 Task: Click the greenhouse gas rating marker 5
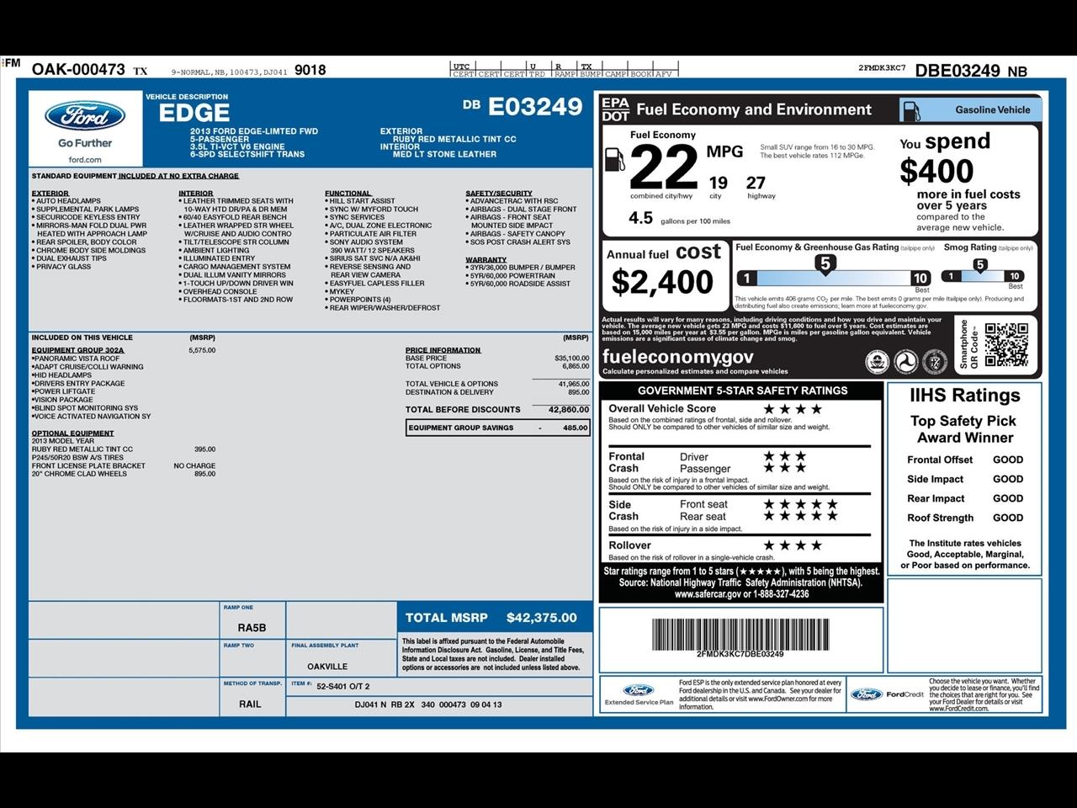click(x=825, y=263)
